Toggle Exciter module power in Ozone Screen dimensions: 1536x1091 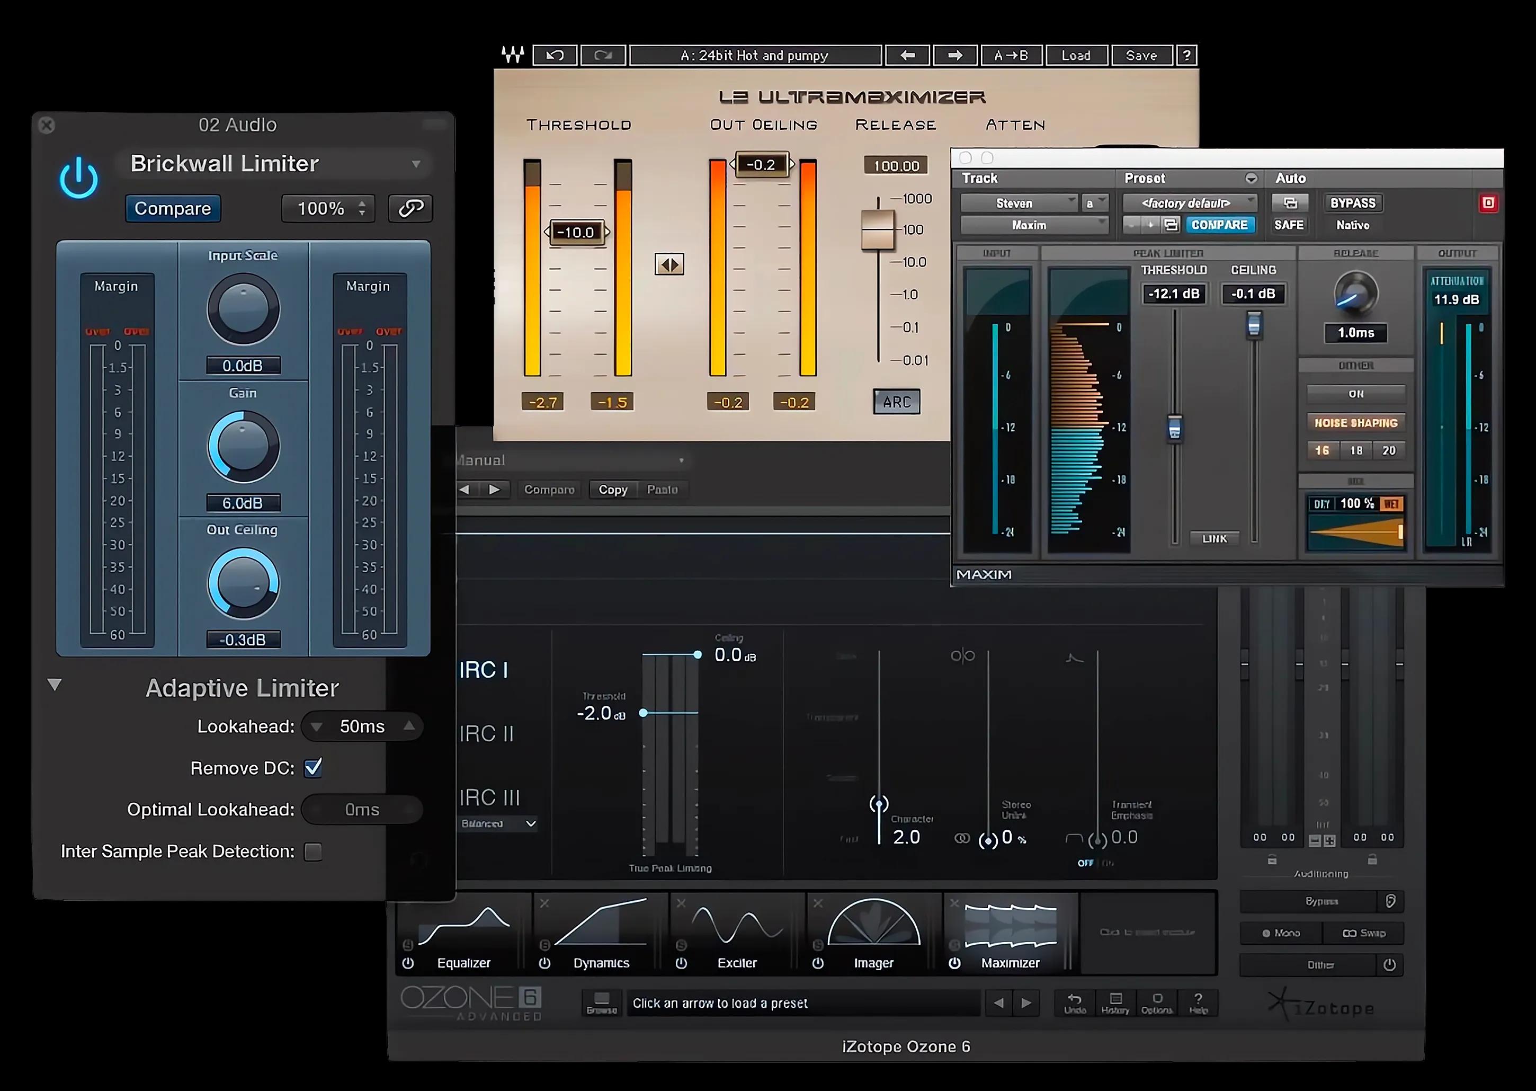point(681,963)
